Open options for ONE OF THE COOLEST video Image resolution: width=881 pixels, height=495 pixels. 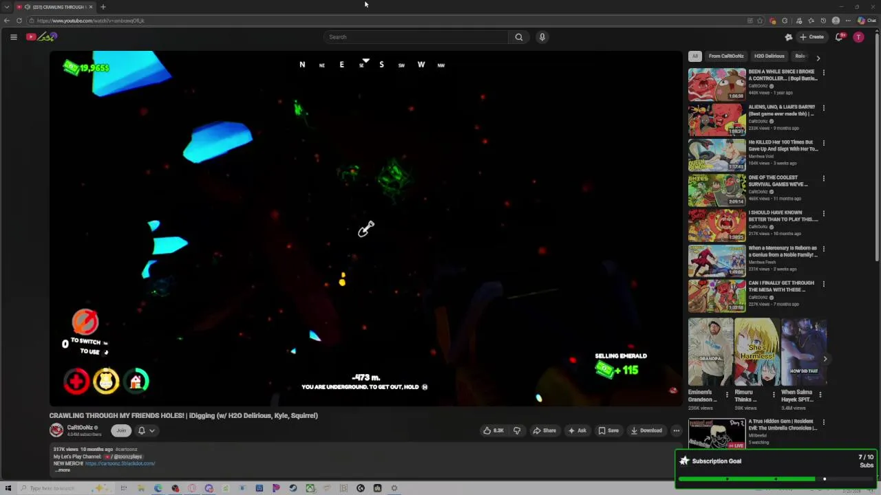click(823, 178)
